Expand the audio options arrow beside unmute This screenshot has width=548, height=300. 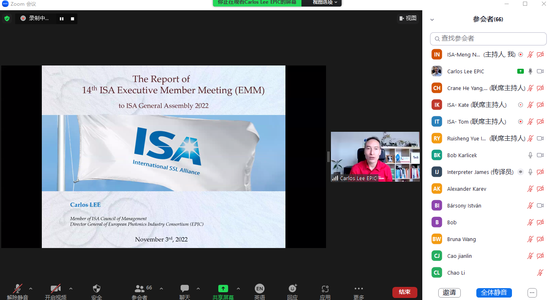pos(31,288)
